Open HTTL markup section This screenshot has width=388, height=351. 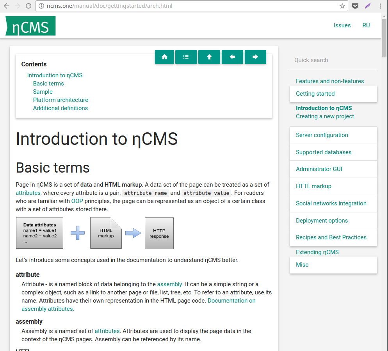point(333,186)
